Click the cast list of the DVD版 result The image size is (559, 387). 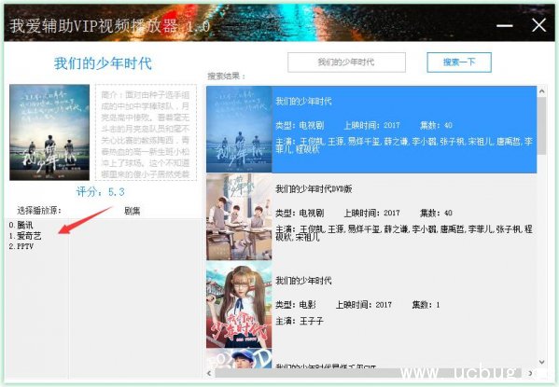coord(404,233)
